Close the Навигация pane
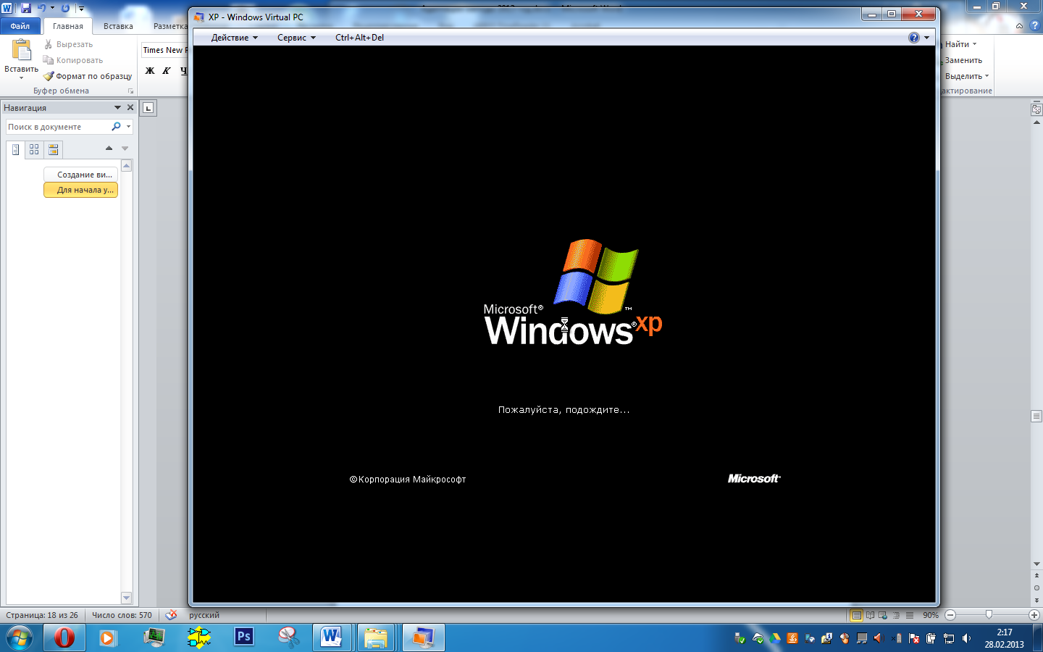Viewport: 1043px width, 652px height. pos(130,107)
